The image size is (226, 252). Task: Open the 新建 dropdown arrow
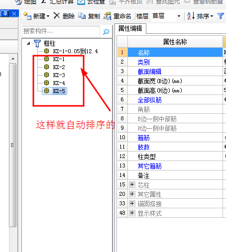click(48, 16)
